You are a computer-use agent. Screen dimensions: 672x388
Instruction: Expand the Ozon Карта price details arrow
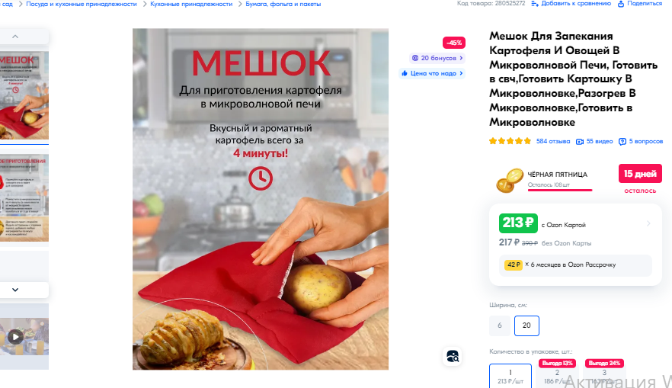pyautogui.click(x=648, y=223)
